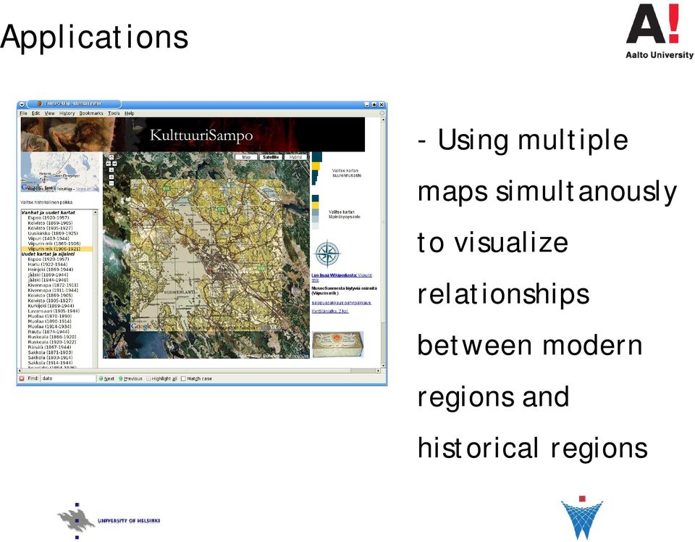Click yellow swatch in map transparency selector
The height and width of the screenshot is (542, 695).
pyautogui.click(x=315, y=205)
